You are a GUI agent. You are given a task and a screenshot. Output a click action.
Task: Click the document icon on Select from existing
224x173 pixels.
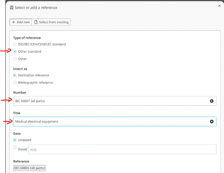(x=36, y=22)
